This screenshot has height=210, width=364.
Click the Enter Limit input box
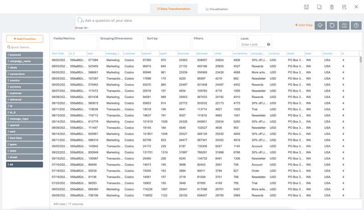253,45
